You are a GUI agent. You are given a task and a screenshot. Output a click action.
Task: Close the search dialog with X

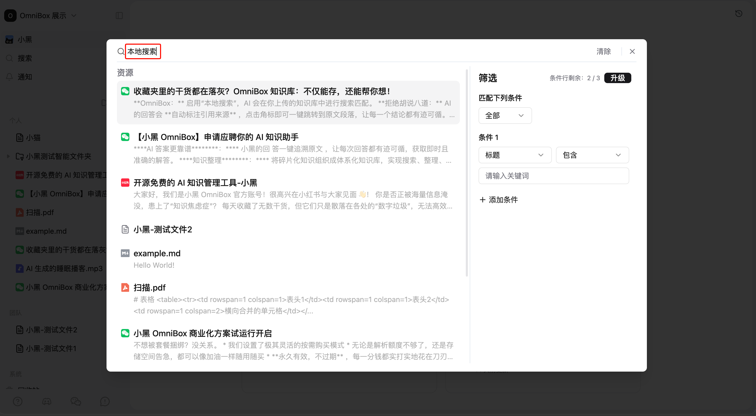(x=632, y=52)
